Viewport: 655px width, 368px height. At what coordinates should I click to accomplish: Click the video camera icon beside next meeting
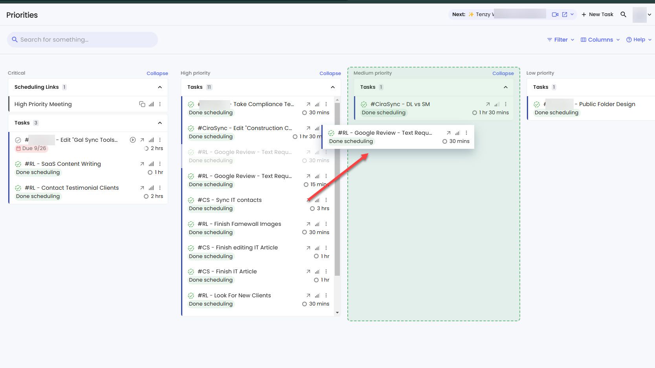pos(555,15)
